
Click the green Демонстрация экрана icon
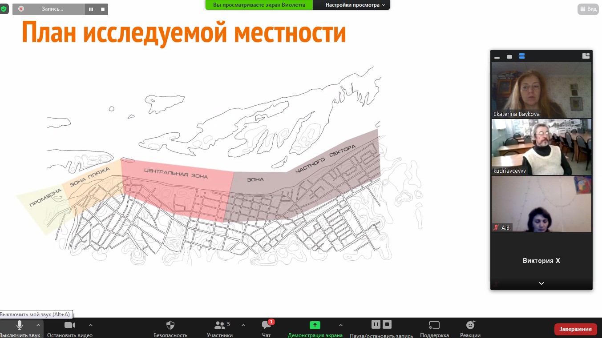point(315,325)
